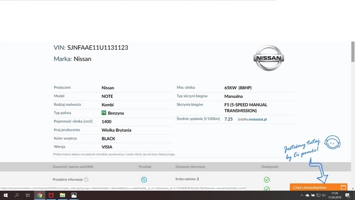Select the Marka value Nissan
The height and width of the screenshot is (200, 355).
tap(83, 59)
